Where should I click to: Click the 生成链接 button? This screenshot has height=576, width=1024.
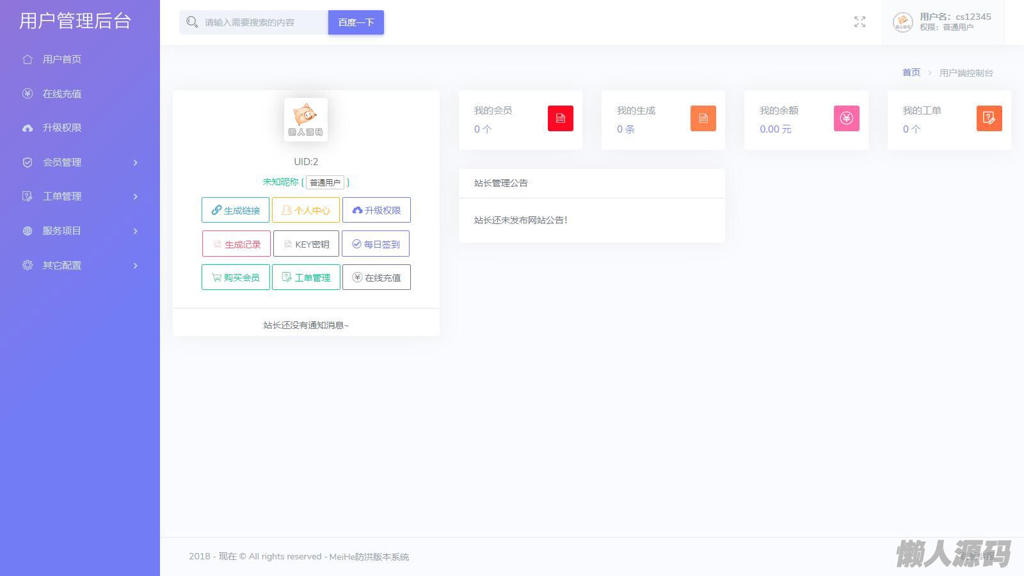236,210
